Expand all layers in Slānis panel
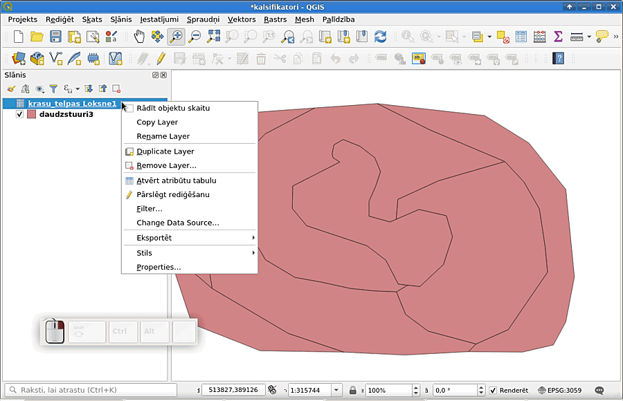 tap(89, 88)
